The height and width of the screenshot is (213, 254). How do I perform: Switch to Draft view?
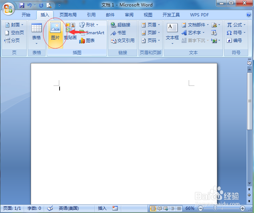pos(179,208)
